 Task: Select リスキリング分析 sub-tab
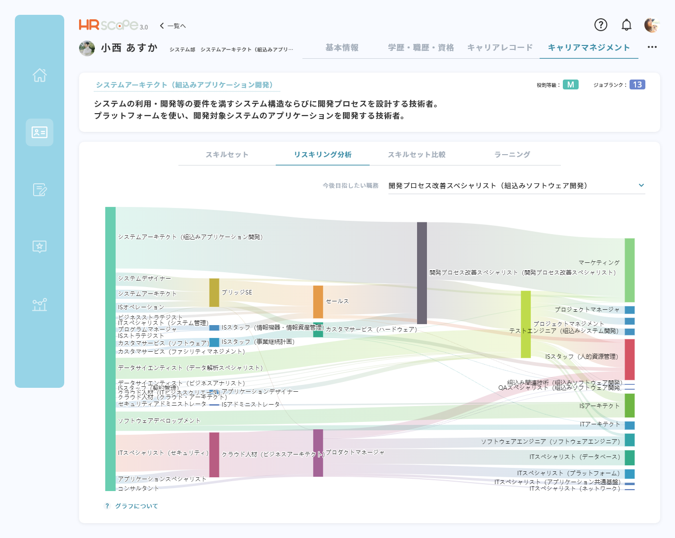tap(323, 155)
